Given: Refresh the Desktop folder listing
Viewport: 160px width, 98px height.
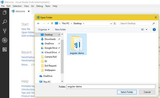Looking at the screenshot, I should 115,23.
